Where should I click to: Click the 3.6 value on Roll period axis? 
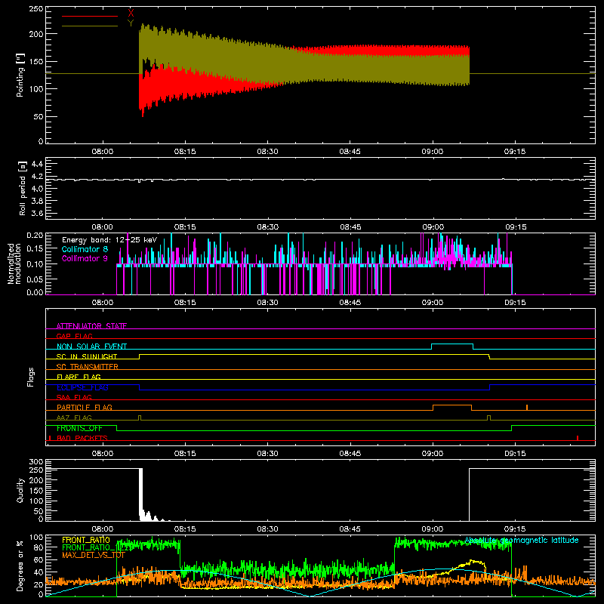[36, 213]
